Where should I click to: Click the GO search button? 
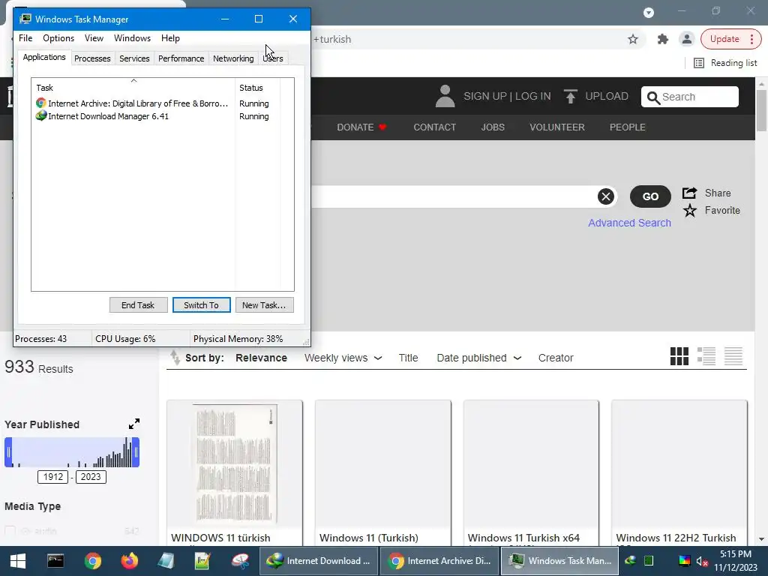click(x=650, y=196)
